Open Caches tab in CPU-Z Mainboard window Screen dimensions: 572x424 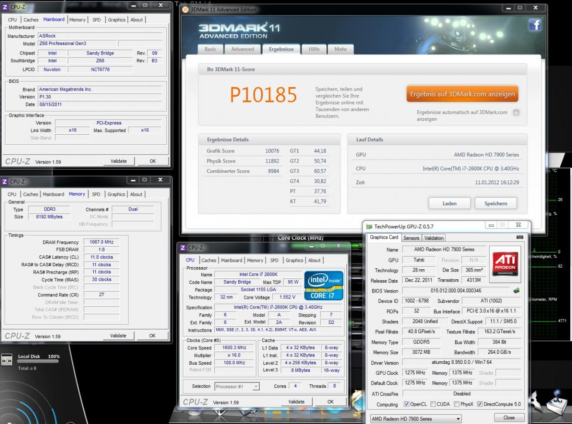(x=31, y=20)
